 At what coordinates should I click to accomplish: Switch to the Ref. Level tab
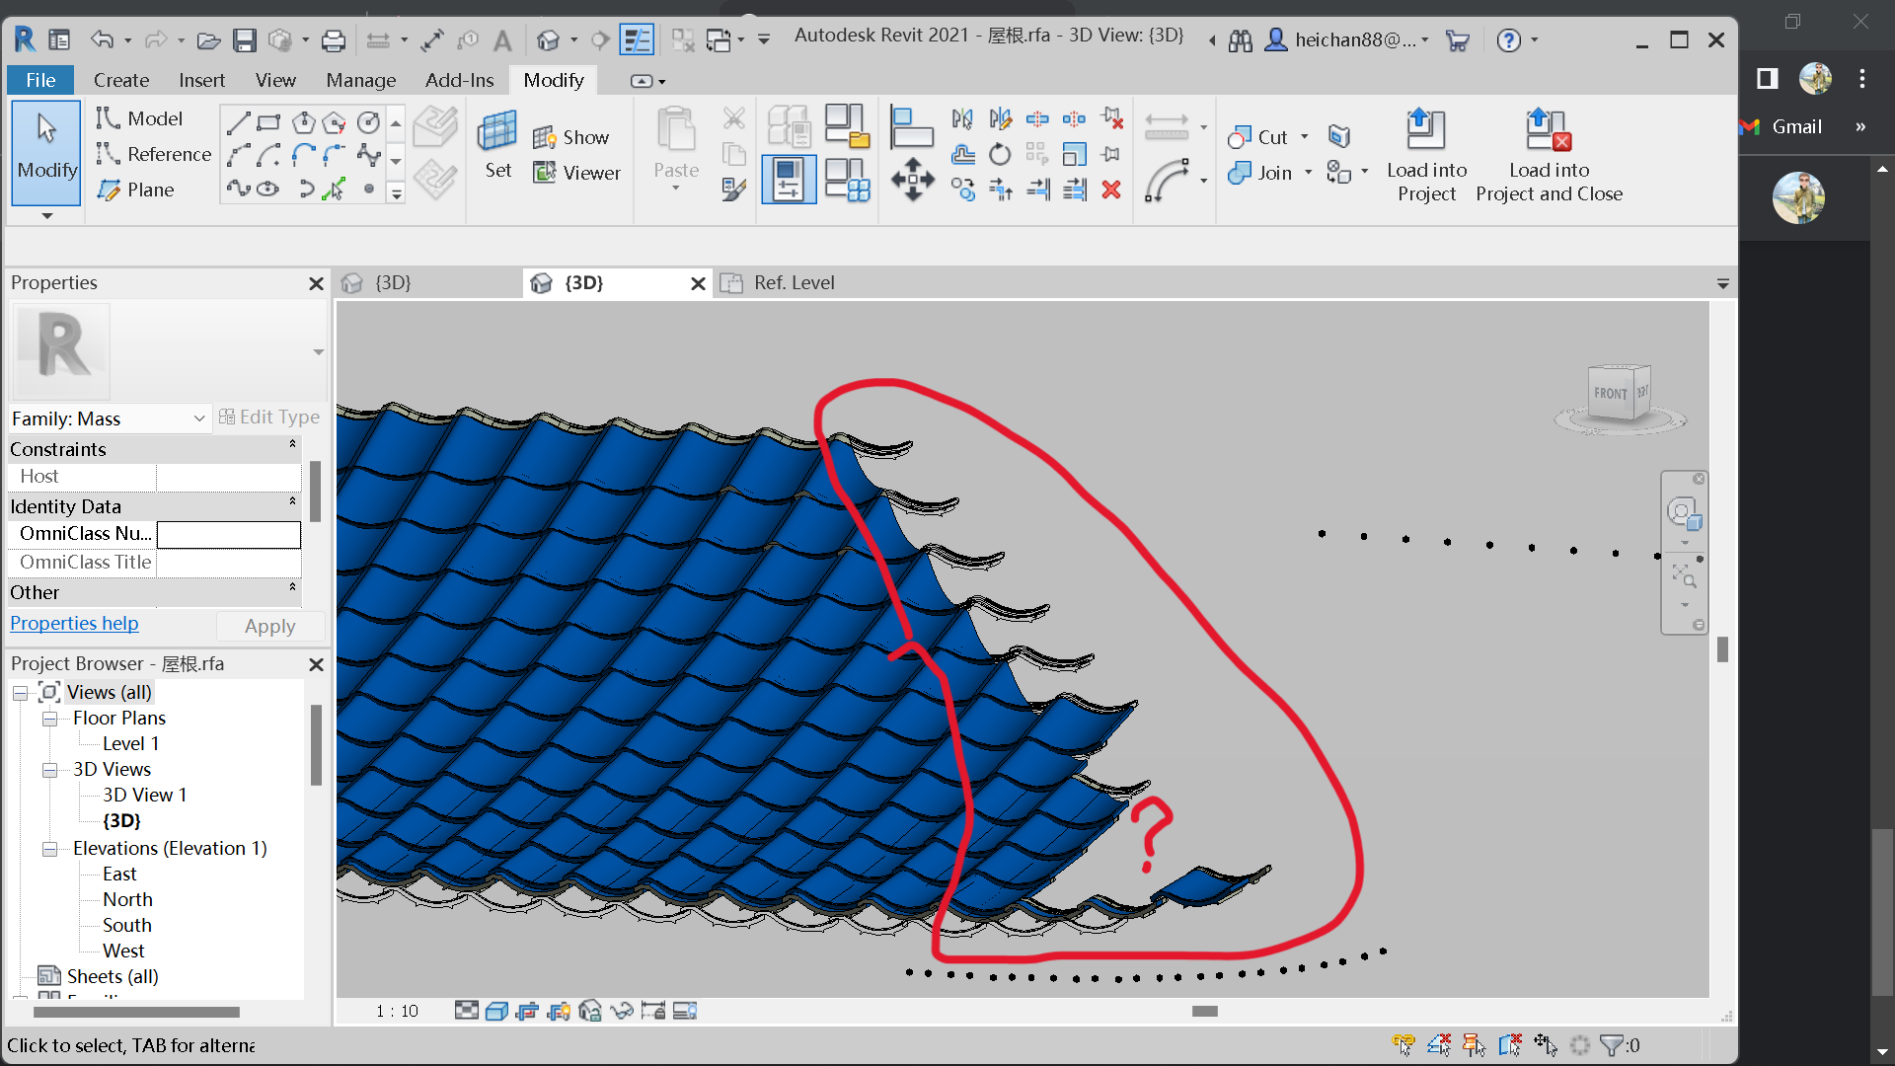(x=794, y=283)
